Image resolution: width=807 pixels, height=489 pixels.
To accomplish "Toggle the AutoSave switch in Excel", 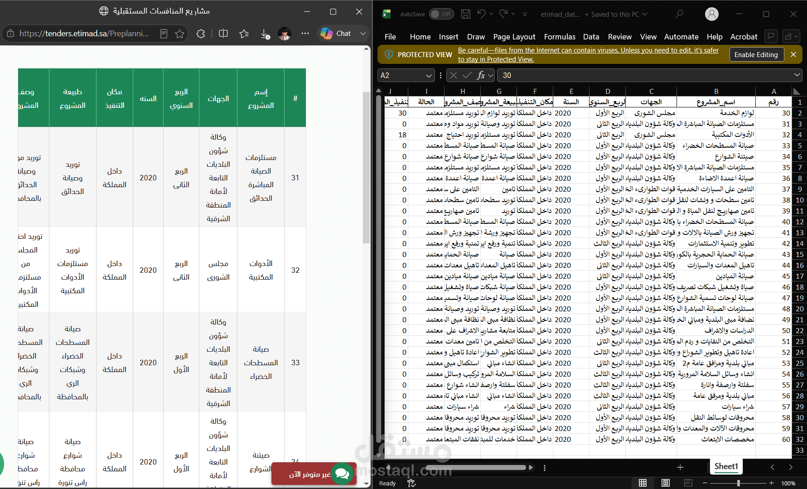I will [441, 14].
